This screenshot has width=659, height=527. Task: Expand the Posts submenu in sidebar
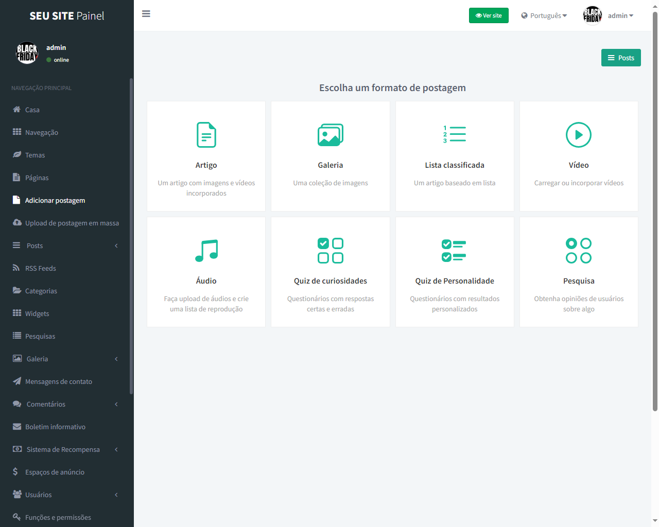point(65,245)
